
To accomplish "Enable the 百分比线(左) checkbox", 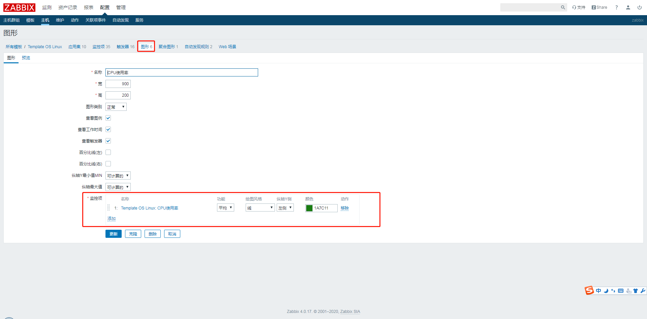I will pyautogui.click(x=108, y=152).
